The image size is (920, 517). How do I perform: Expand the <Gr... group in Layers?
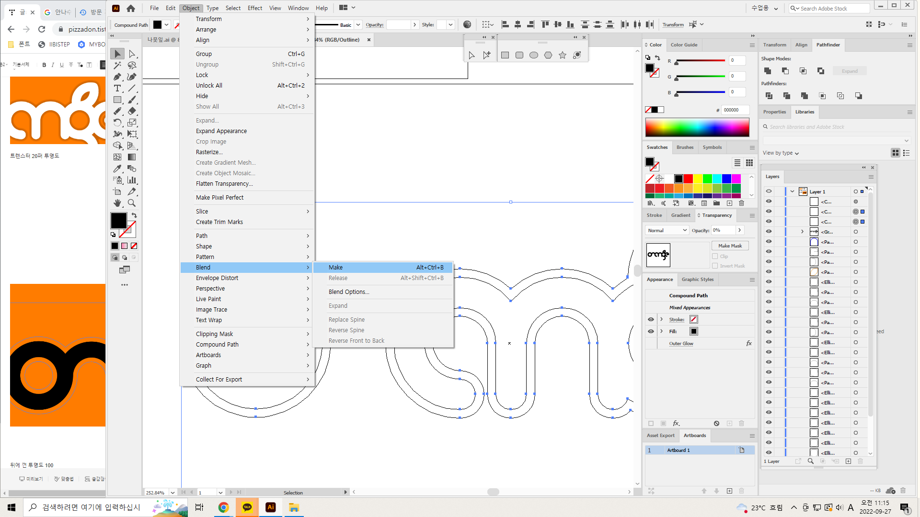point(802,232)
